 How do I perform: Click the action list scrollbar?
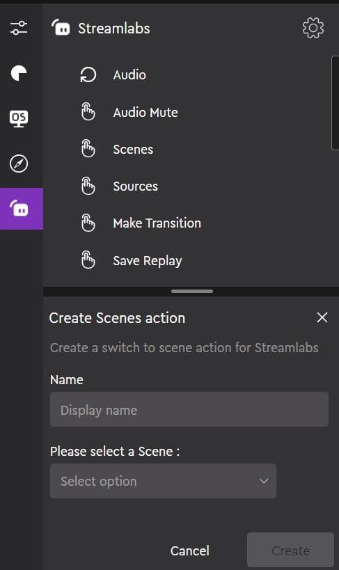[x=336, y=103]
